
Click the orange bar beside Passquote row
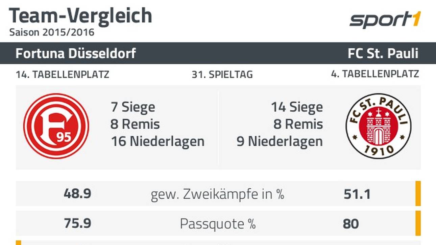[418, 223]
